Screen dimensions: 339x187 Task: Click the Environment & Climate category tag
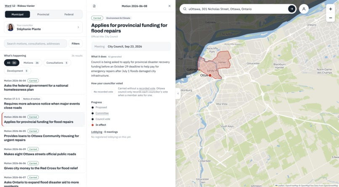pyautogui.click(x=118, y=18)
